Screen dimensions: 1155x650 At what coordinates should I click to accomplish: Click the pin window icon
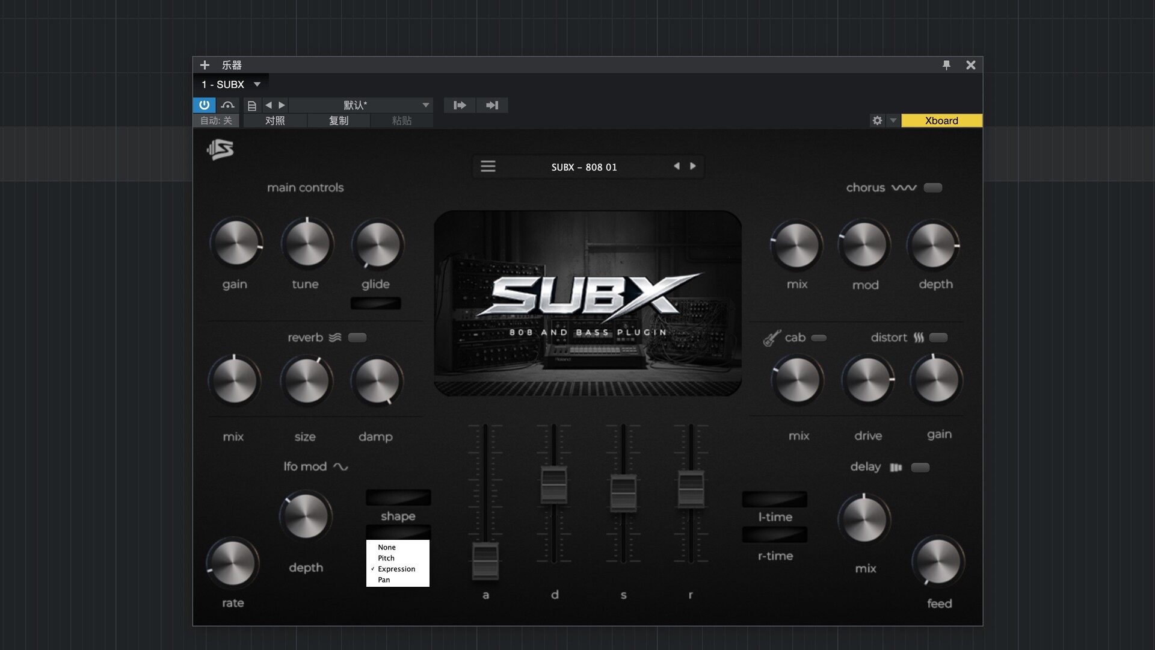pyautogui.click(x=946, y=65)
